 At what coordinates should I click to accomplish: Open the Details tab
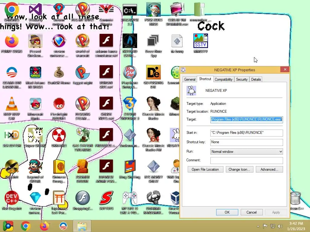[x=256, y=79]
